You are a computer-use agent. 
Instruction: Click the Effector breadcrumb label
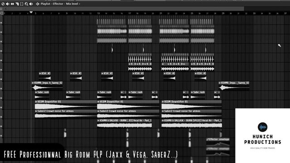click(58, 4)
